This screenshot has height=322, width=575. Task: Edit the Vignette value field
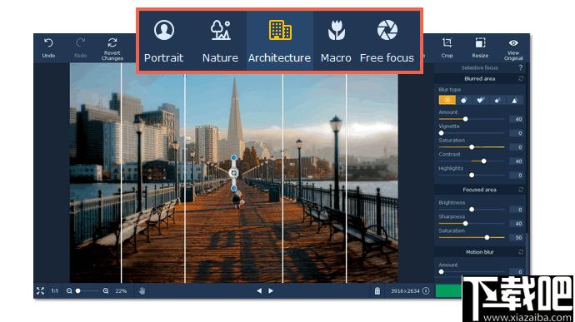(x=517, y=133)
